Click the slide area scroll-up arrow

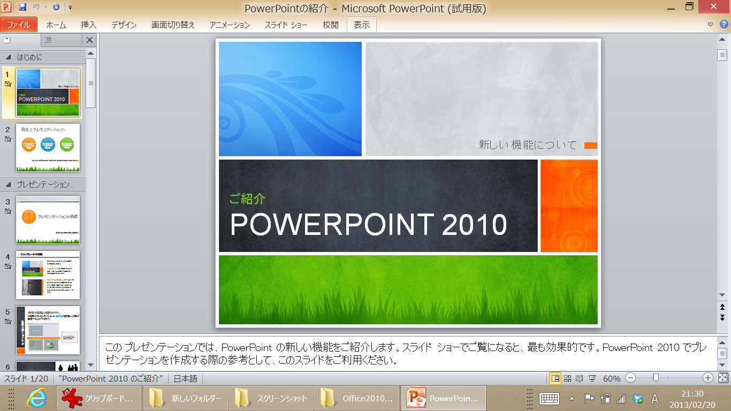tap(722, 40)
